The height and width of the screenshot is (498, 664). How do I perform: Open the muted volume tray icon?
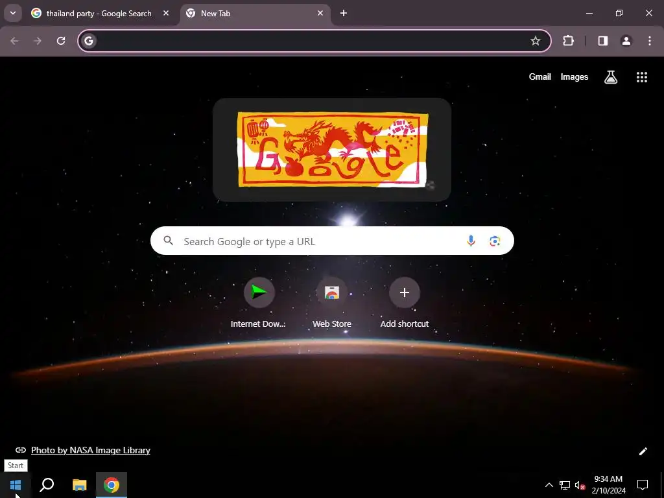tap(580, 485)
